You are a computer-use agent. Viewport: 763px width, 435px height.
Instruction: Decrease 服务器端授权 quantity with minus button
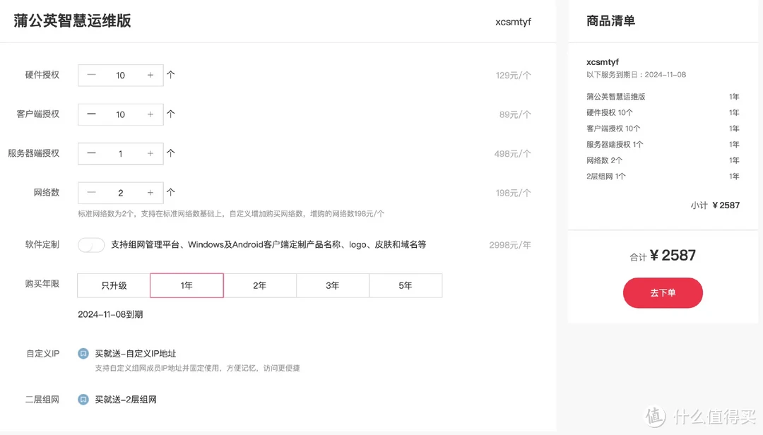91,153
